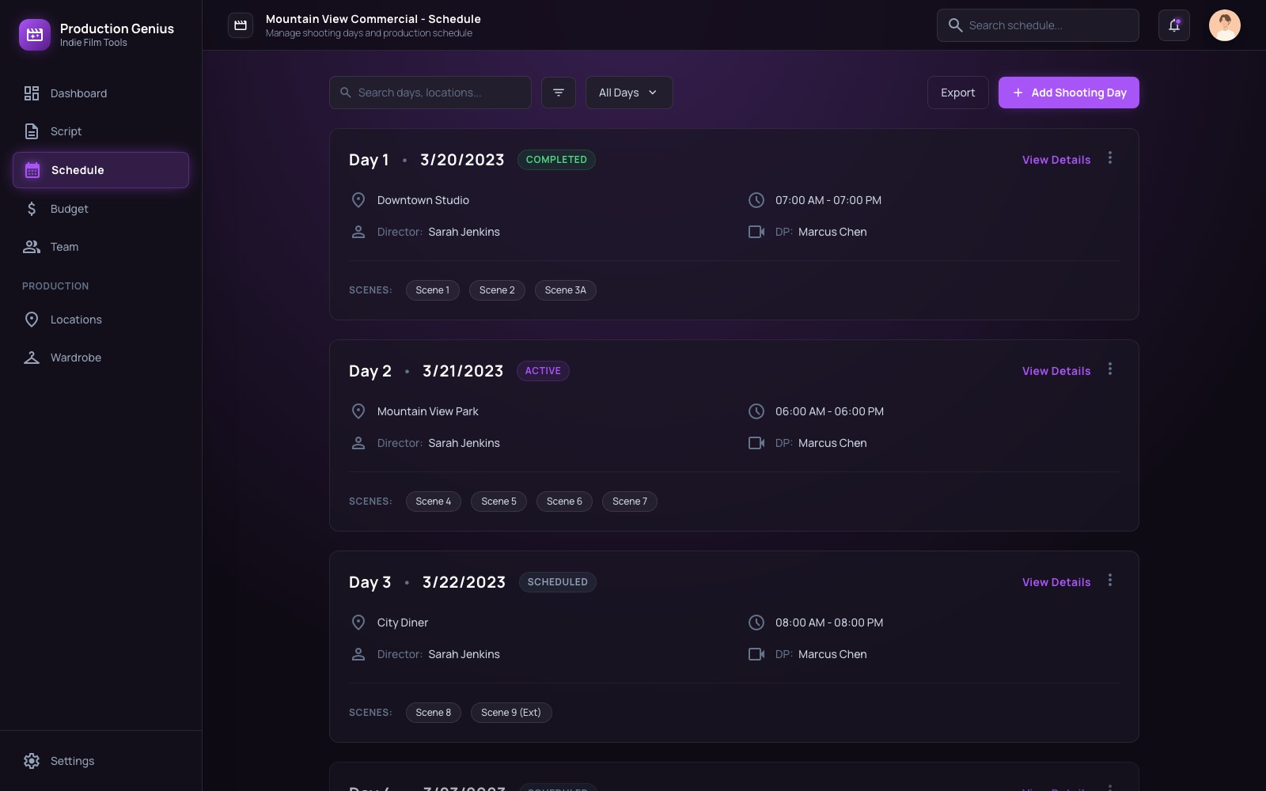View Details for Day 1

tap(1056, 160)
